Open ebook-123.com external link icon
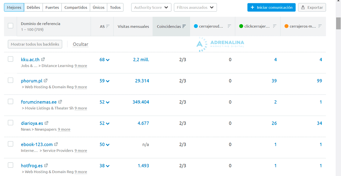This screenshot has width=341, height=176. 56,144
